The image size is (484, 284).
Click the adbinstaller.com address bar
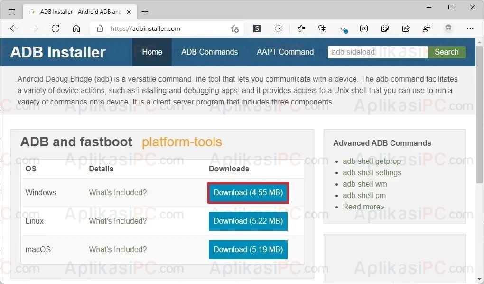[x=167, y=29]
